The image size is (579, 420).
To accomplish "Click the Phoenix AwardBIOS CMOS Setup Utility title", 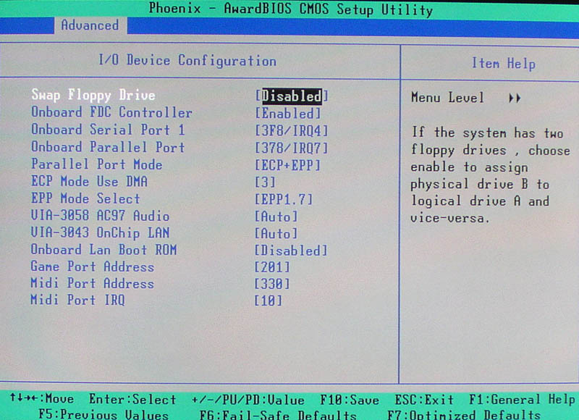I will point(291,9).
